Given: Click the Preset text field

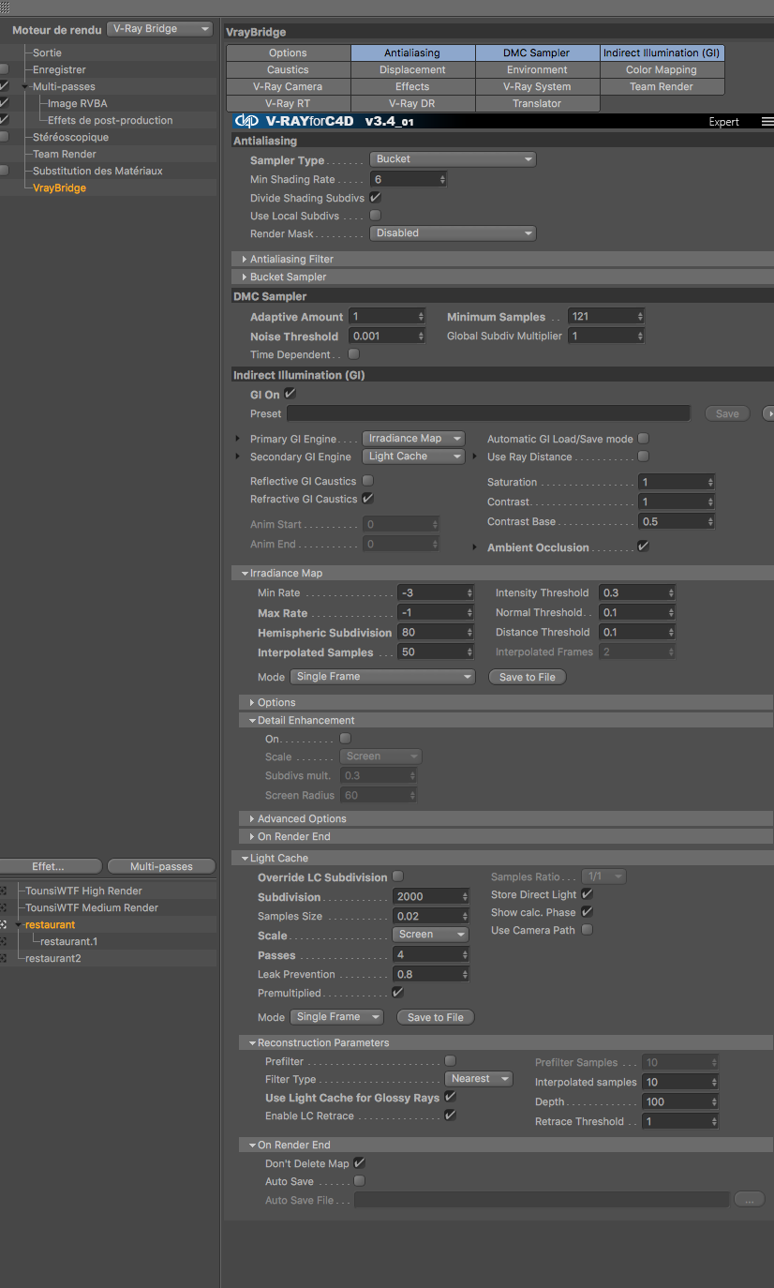Looking at the screenshot, I should coord(488,413).
